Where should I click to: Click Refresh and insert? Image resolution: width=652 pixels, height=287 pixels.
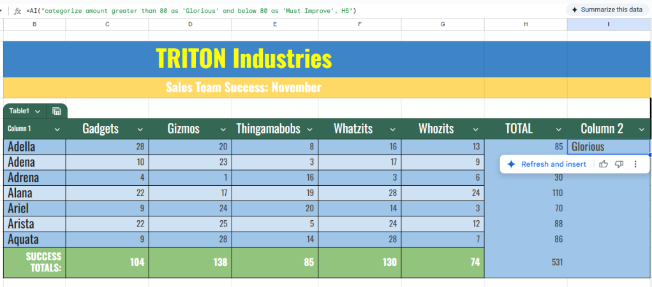[x=547, y=164]
